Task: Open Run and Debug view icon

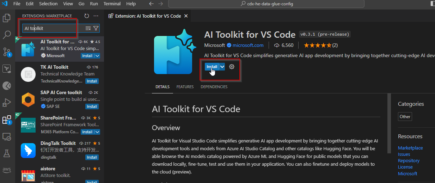Action: point(7,103)
